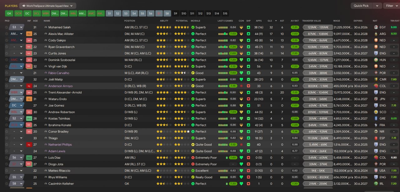Open Caoimhin Kelleher's S8 position dropdown

click(x=17, y=184)
